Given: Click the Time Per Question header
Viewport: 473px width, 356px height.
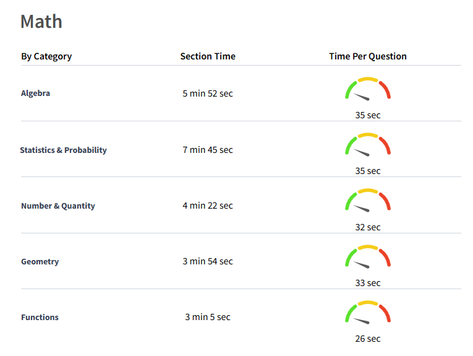Looking at the screenshot, I should [368, 56].
